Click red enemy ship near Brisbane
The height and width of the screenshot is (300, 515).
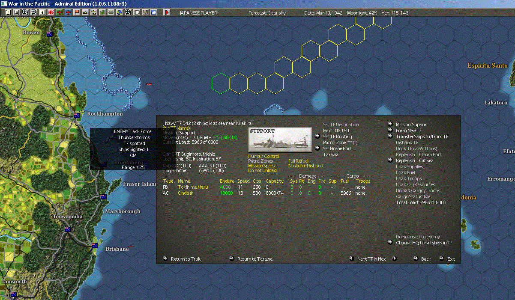pyautogui.click(x=132, y=247)
